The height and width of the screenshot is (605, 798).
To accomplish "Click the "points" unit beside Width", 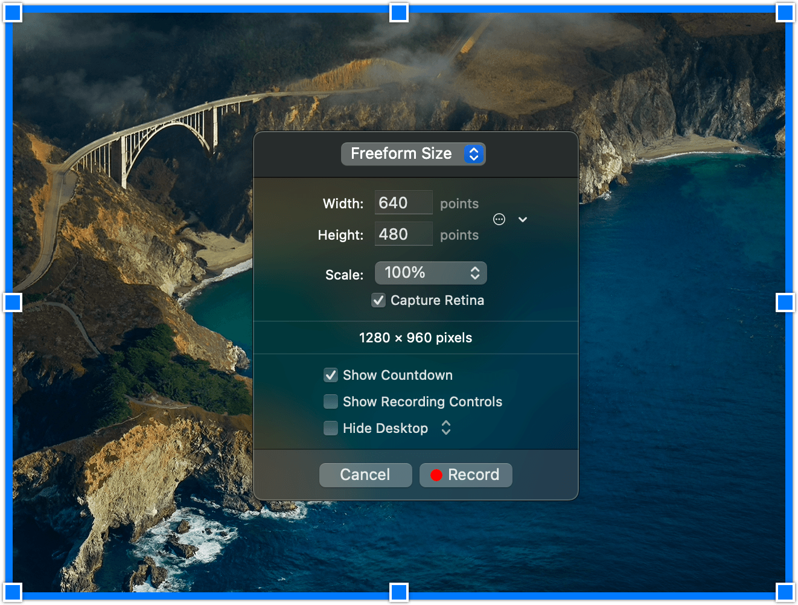I will pyautogui.click(x=459, y=204).
